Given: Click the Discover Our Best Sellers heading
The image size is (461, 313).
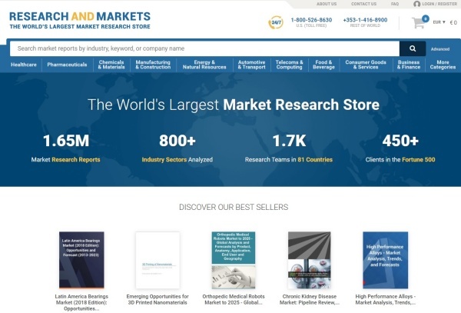Looking at the screenshot, I should (234, 207).
